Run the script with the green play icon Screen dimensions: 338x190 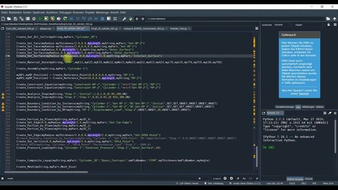(x=40, y=19)
